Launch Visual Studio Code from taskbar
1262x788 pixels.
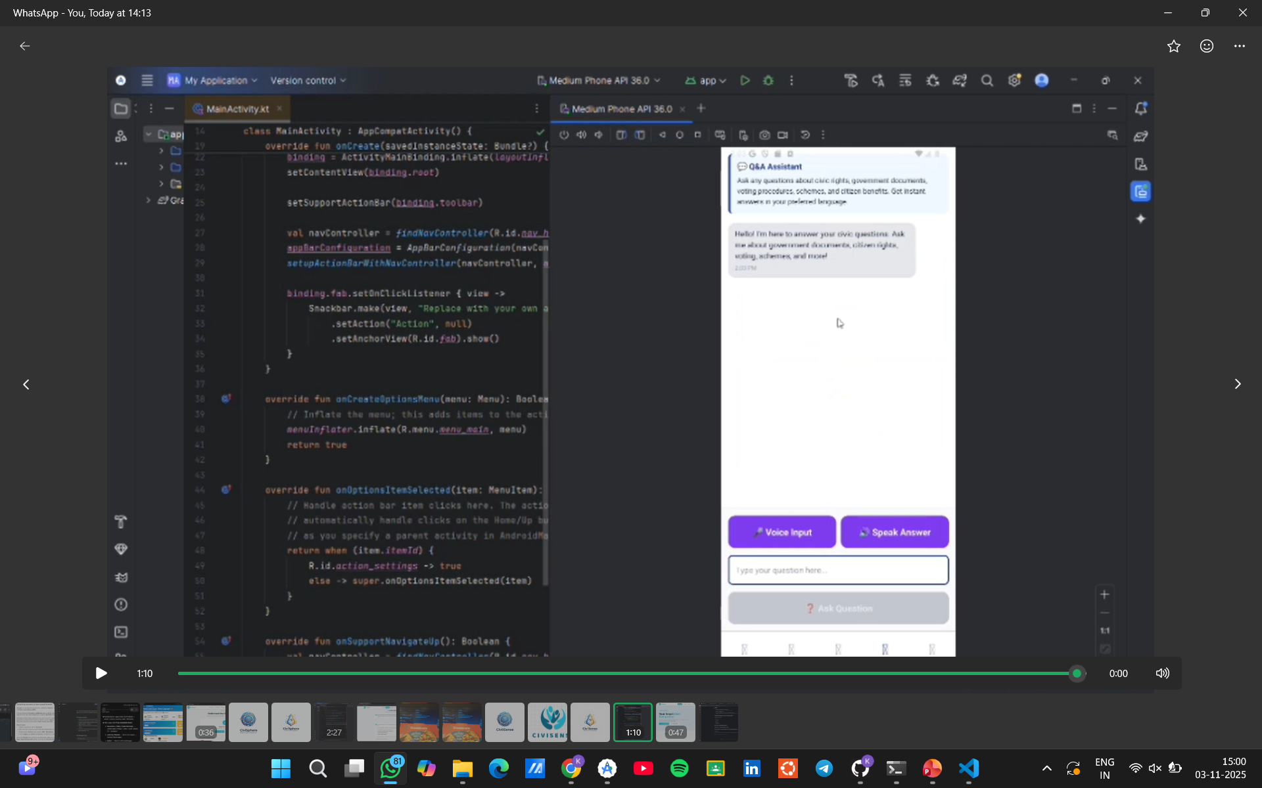point(968,768)
